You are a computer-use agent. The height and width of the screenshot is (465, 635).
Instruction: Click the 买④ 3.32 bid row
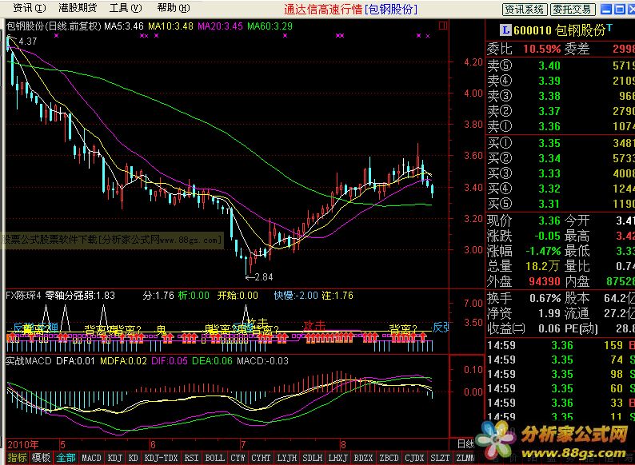coord(561,189)
